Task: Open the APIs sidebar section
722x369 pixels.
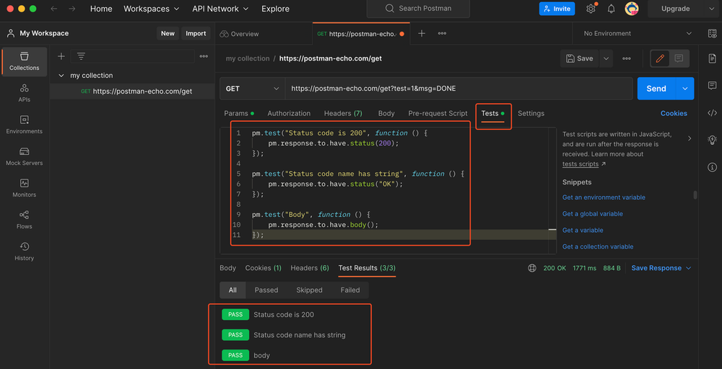Action: (24, 93)
